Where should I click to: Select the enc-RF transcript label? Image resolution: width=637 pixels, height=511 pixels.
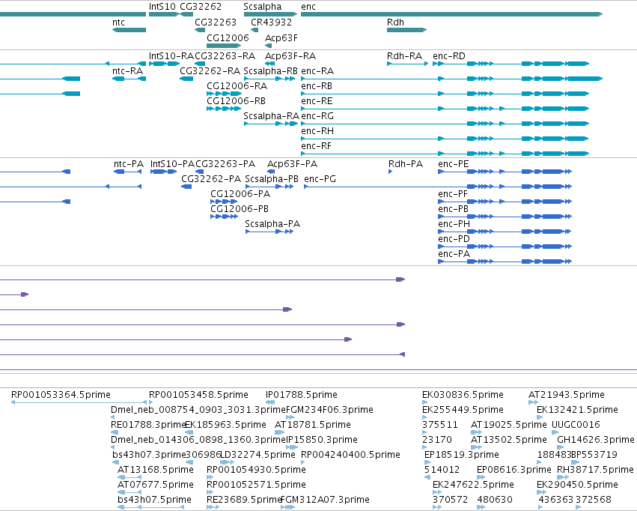pos(316,146)
